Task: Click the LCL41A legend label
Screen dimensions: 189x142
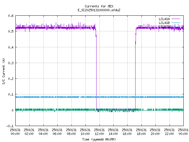Action: click(164, 19)
